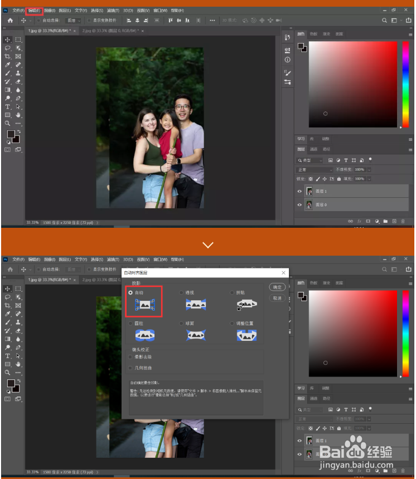The image size is (416, 479).
Task: Select the Hand tool in the dialog-free window
Action: 18,115
